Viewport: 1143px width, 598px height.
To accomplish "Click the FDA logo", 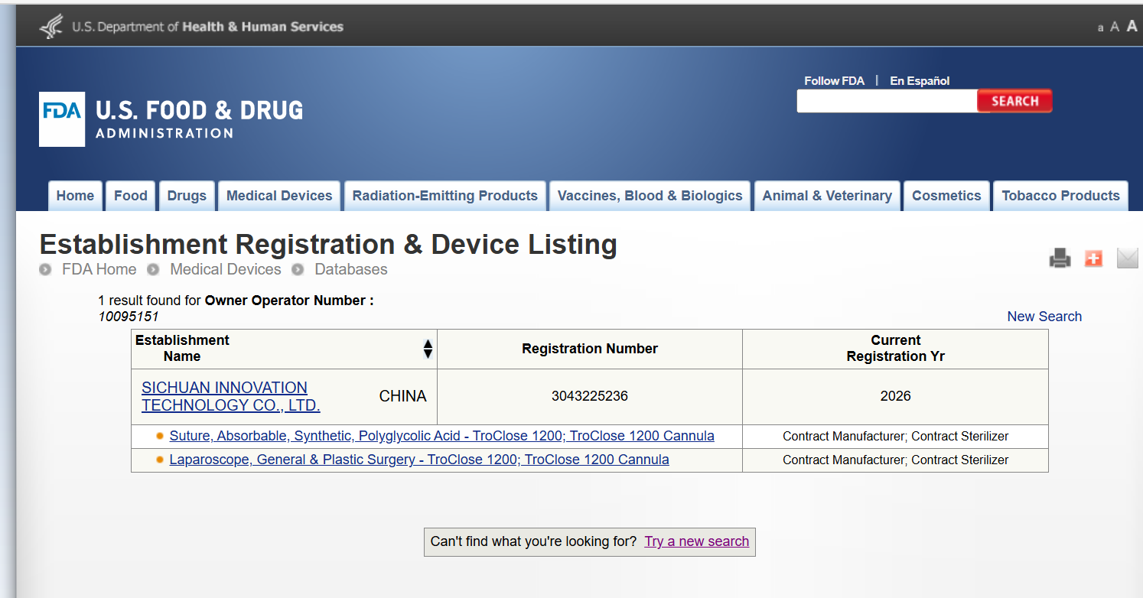I will (62, 119).
